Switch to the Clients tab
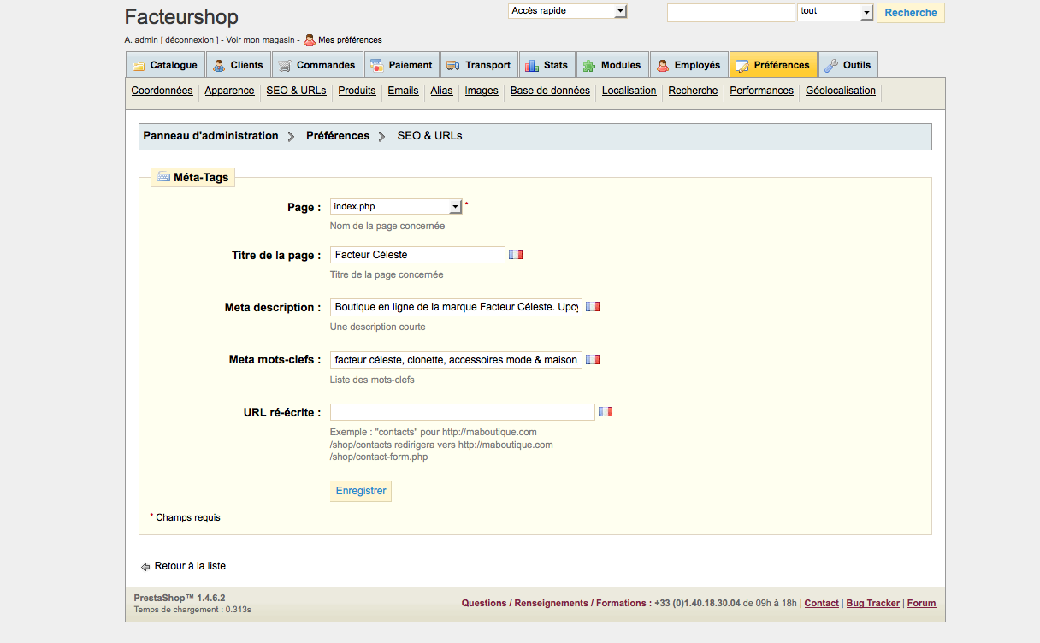 (238, 65)
